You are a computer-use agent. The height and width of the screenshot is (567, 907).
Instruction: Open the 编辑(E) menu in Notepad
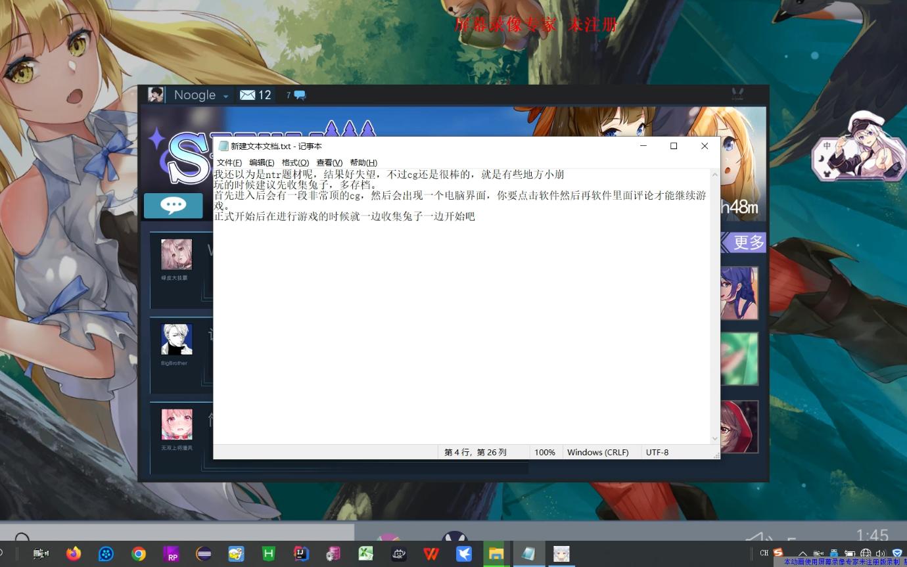[262, 162]
